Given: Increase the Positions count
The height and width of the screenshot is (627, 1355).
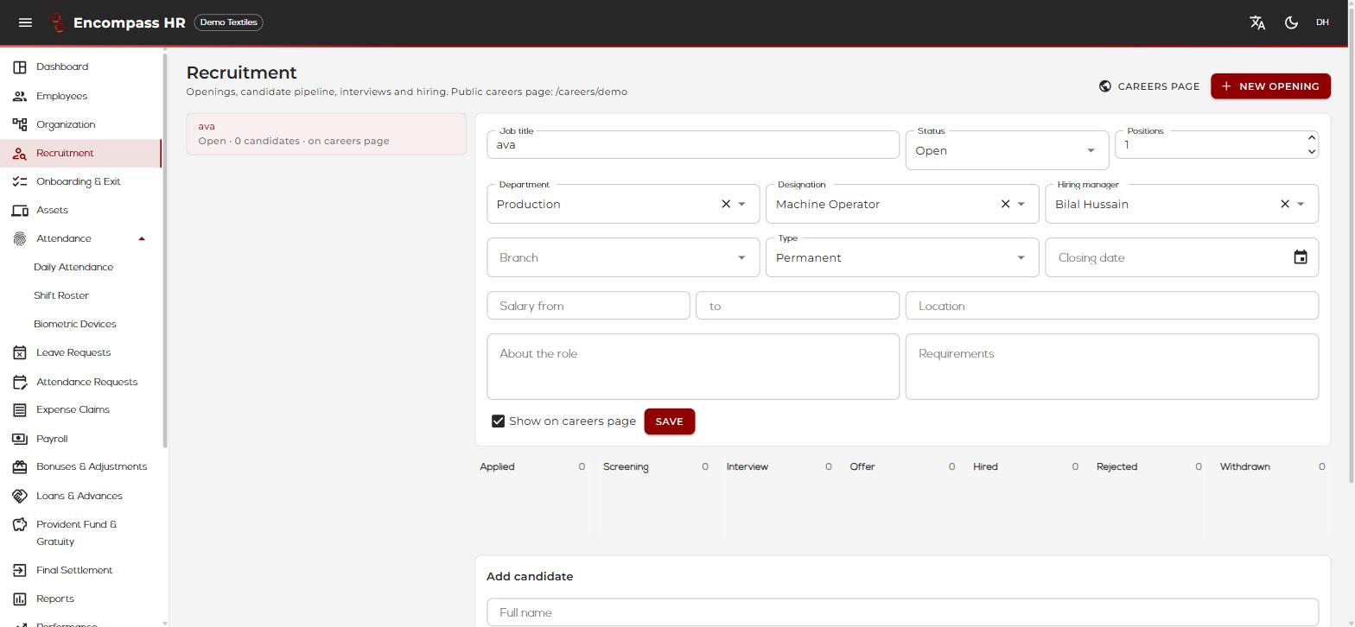Looking at the screenshot, I should pyautogui.click(x=1311, y=138).
